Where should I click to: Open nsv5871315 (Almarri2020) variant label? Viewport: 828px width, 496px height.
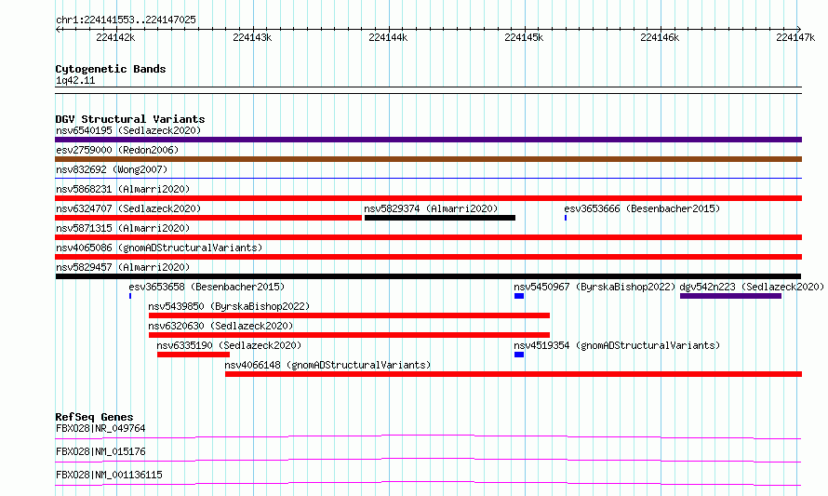pos(123,228)
